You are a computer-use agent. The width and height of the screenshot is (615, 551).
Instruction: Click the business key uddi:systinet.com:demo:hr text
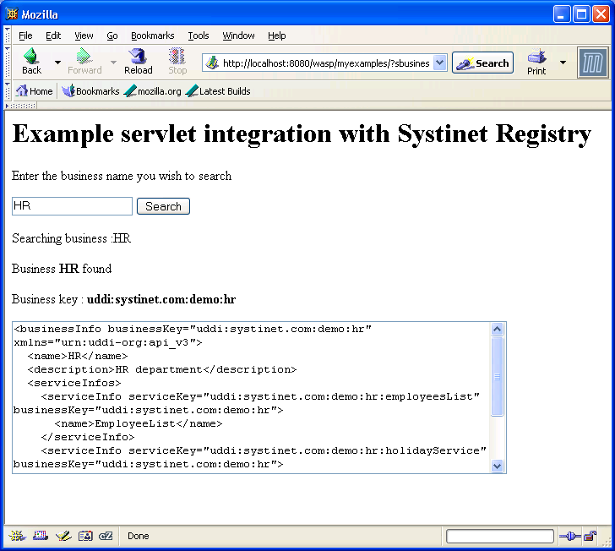pyautogui.click(x=161, y=299)
